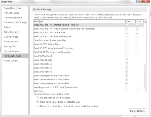This screenshot has height=117, width=151.
Task: Click the file type list scrollbar thumb
Action: (145, 44)
